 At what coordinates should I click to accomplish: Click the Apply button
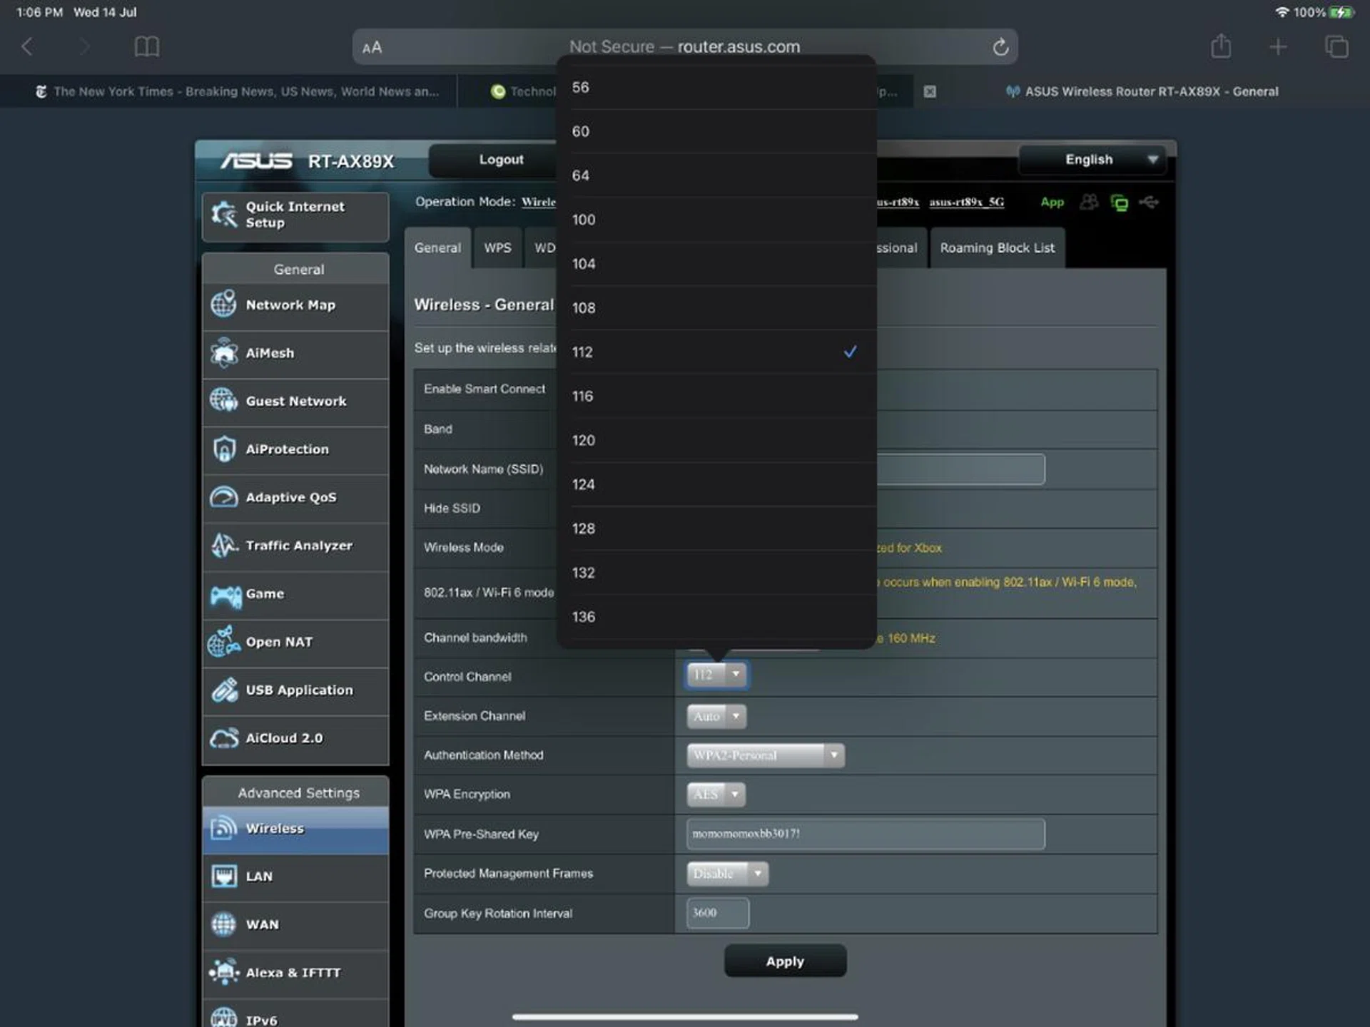pos(785,961)
